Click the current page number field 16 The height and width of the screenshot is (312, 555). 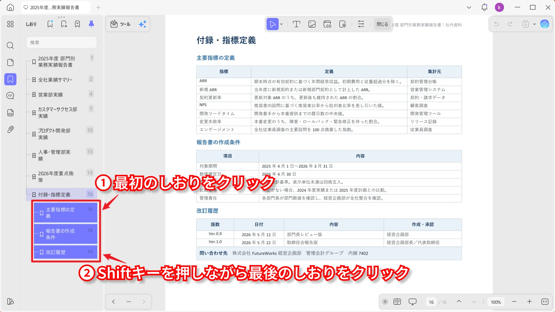[x=431, y=302]
